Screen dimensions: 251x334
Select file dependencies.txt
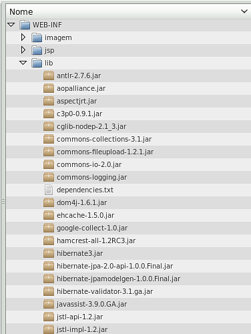85,190
